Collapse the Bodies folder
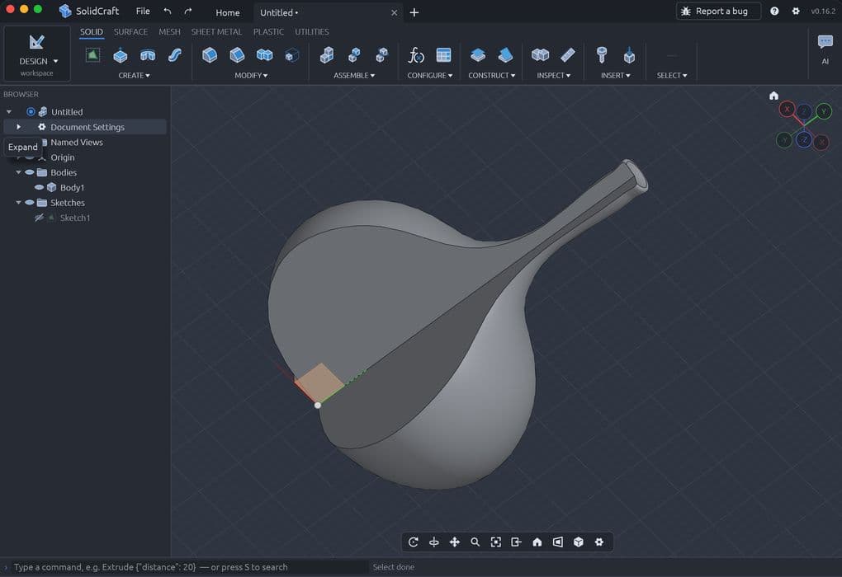 tap(18, 172)
